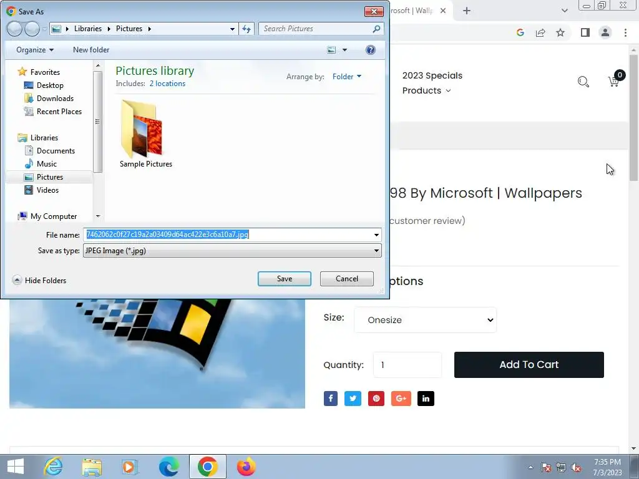Click the Google icon in Chrome toolbar
Image resolution: width=639 pixels, height=479 pixels.
(520, 32)
